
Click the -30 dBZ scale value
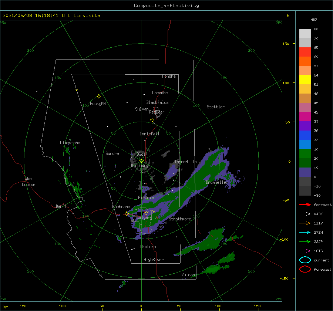317,195
